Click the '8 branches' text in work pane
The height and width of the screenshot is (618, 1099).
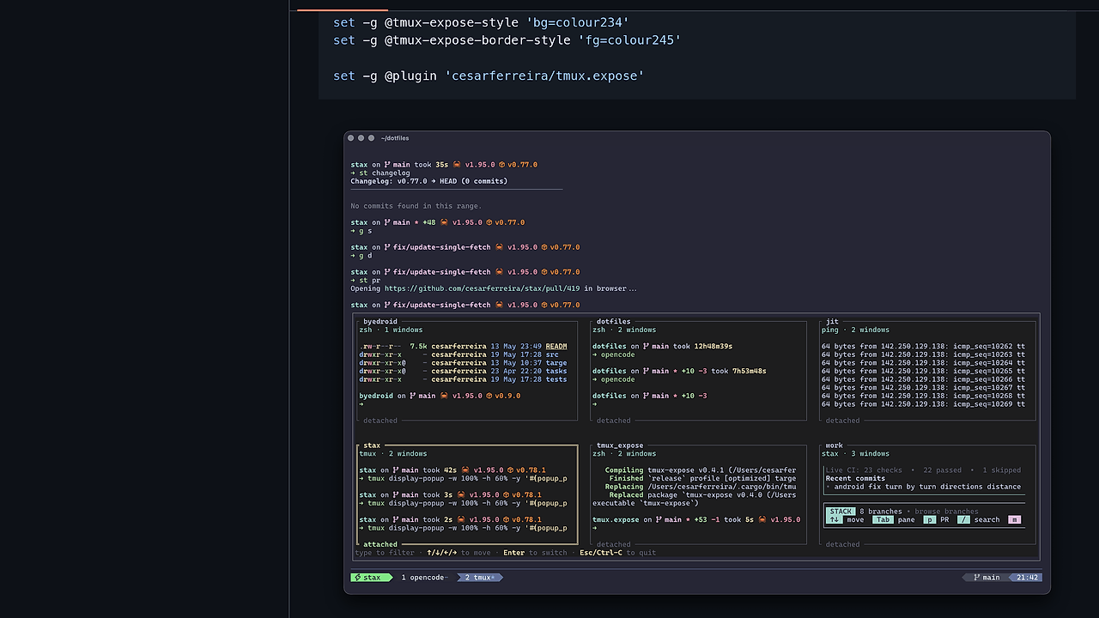click(881, 512)
